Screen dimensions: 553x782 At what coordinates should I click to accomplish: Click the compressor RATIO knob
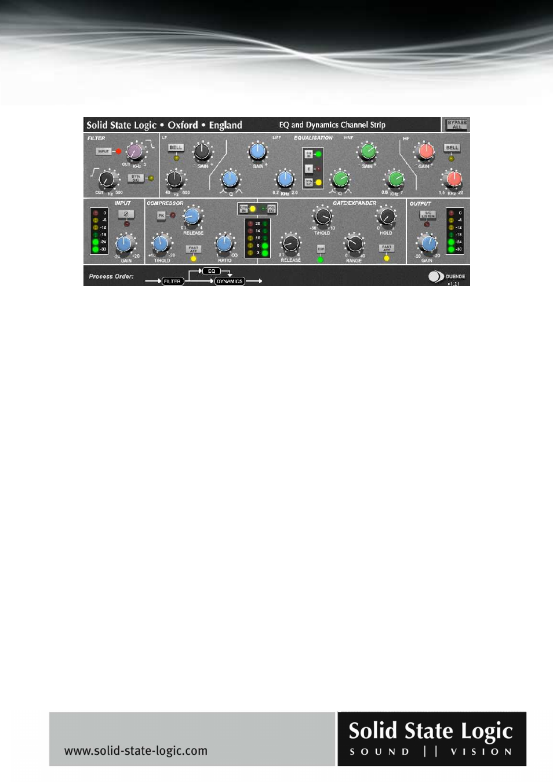click(x=224, y=243)
